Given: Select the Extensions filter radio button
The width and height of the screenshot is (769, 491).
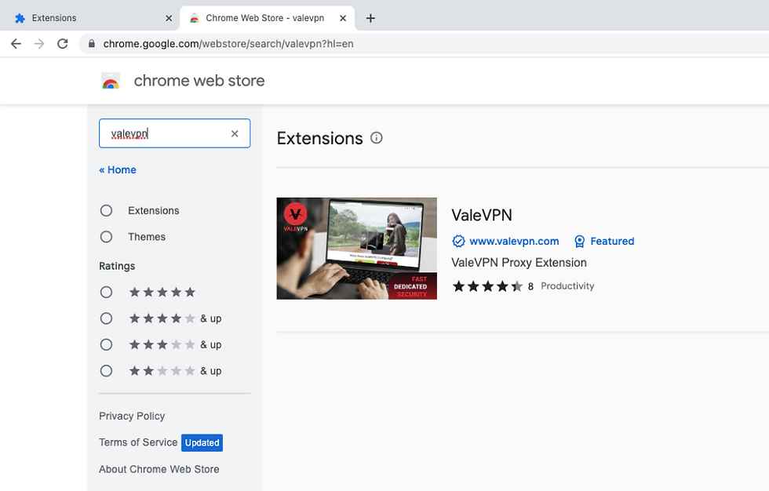Looking at the screenshot, I should (106, 211).
